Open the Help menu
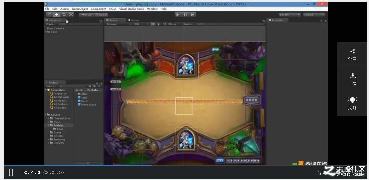 [164, 9]
